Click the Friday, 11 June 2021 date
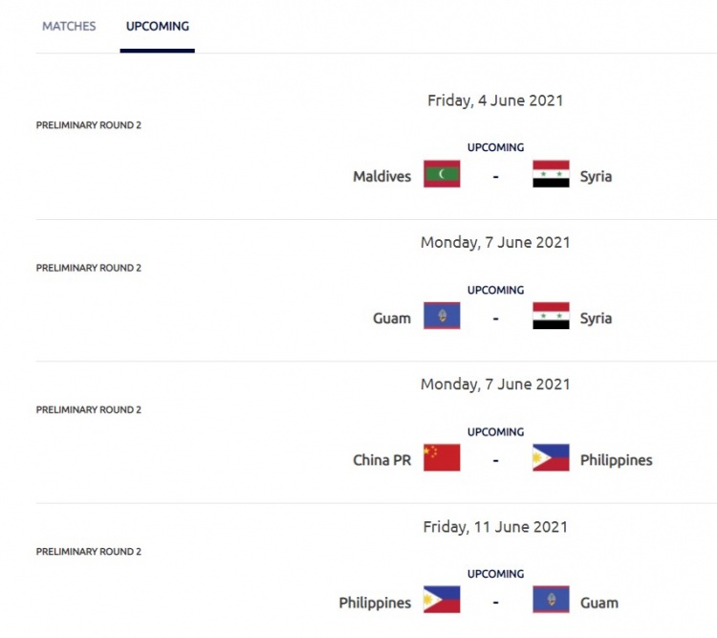 [495, 526]
